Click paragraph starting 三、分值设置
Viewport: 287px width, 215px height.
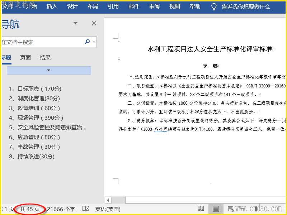(202, 107)
